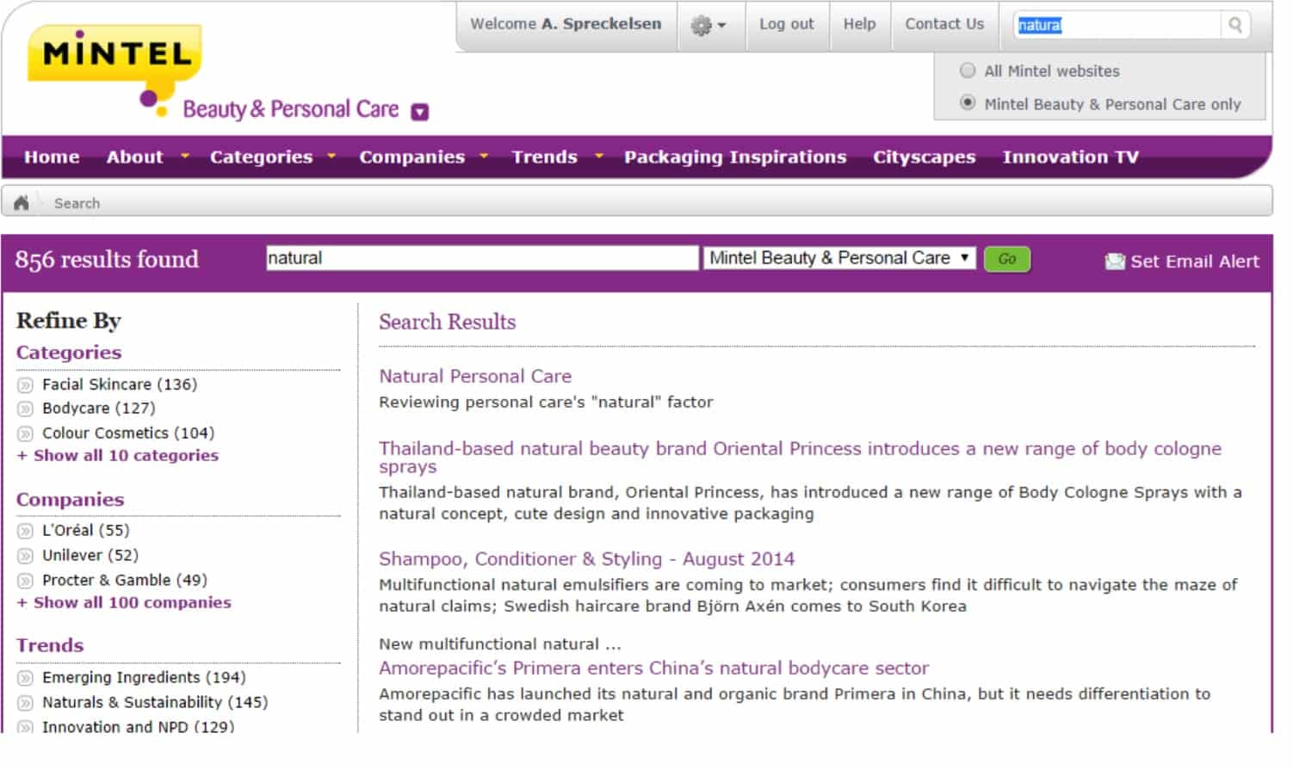This screenshot has height=770, width=1293.
Task: Filter by Colour Cosmetics (104)
Action: [128, 433]
